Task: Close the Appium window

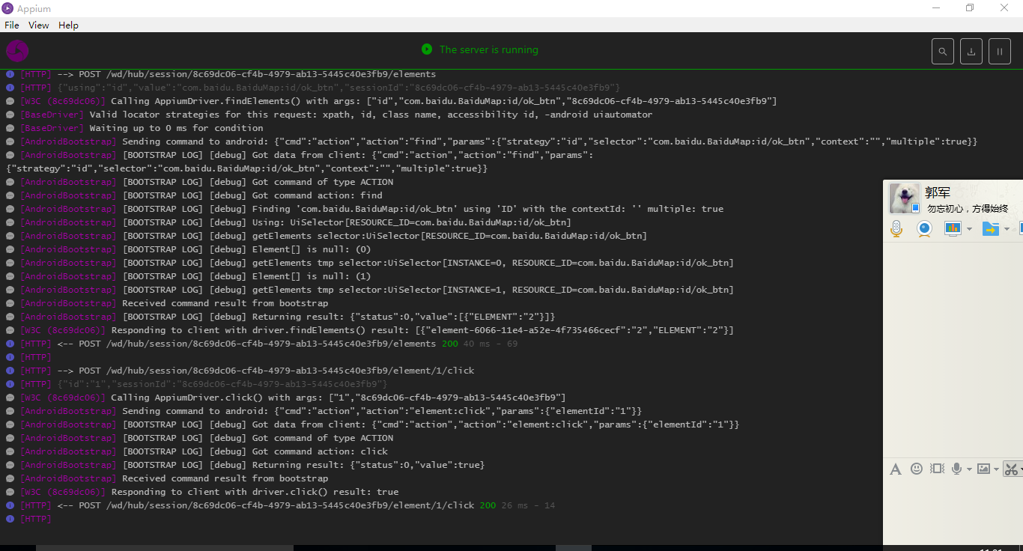Action: (x=1004, y=7)
